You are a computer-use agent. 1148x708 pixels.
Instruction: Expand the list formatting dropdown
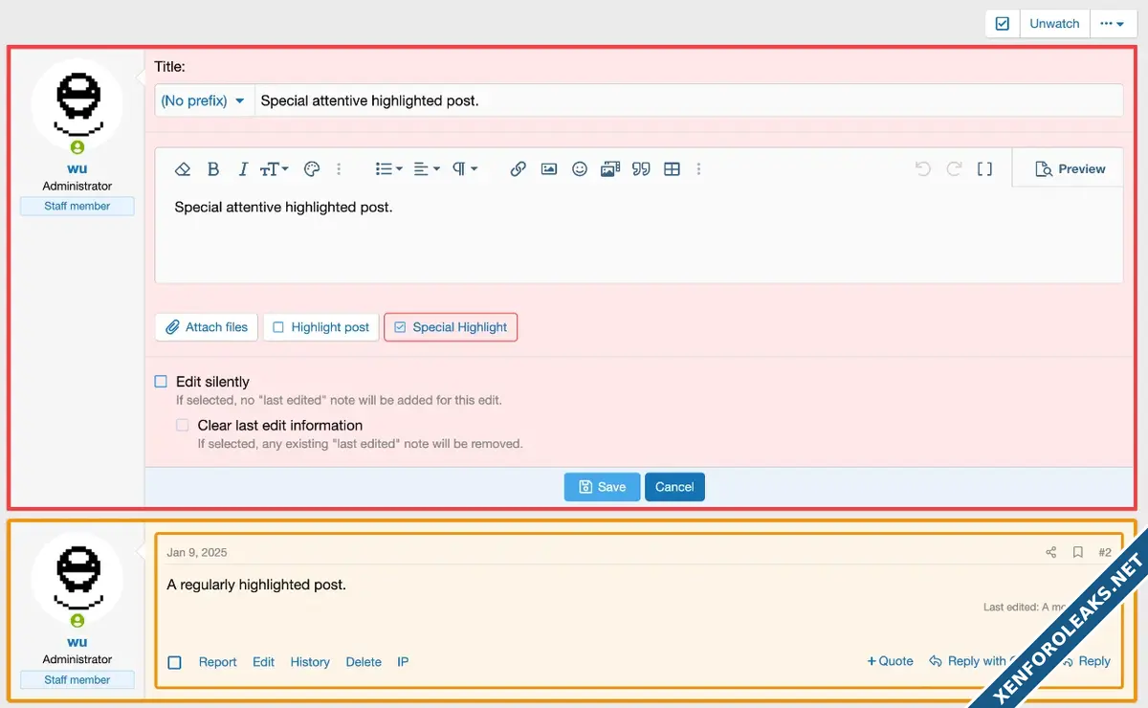tap(388, 169)
